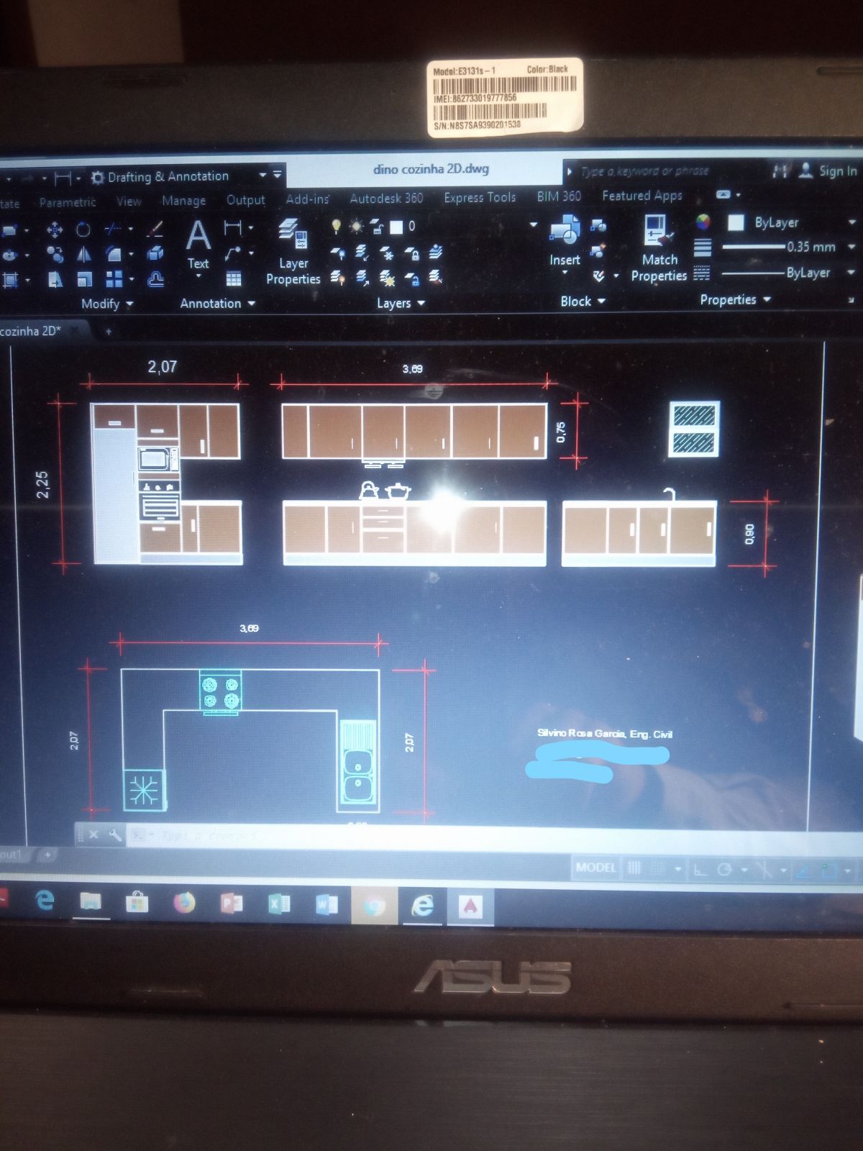Click the Customize wrench icon in command line
Viewport: 863px width, 1151px height.
[x=114, y=834]
